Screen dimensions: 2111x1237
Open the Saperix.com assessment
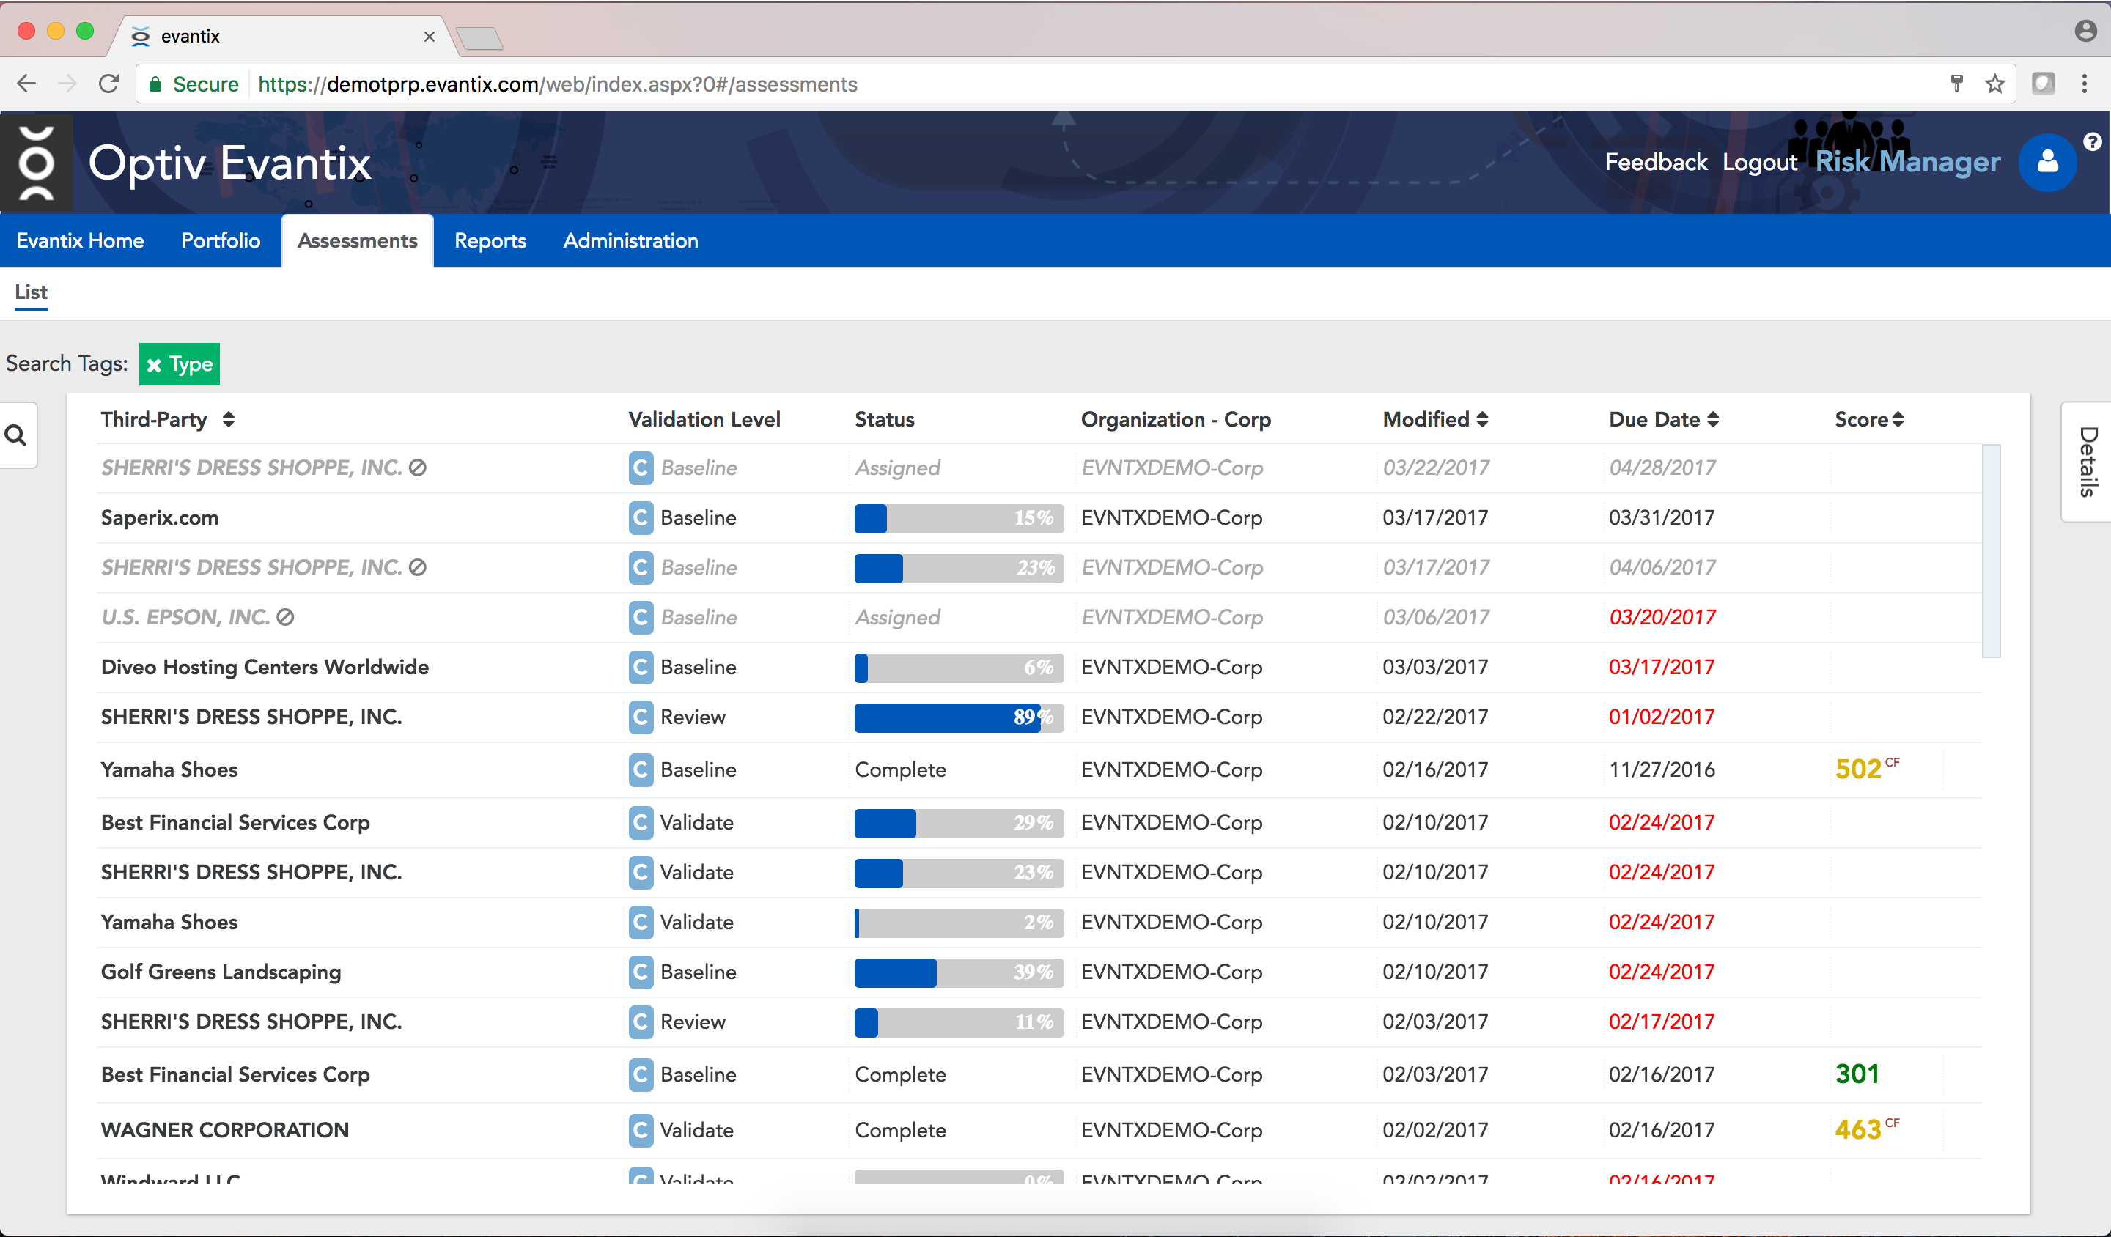click(160, 517)
